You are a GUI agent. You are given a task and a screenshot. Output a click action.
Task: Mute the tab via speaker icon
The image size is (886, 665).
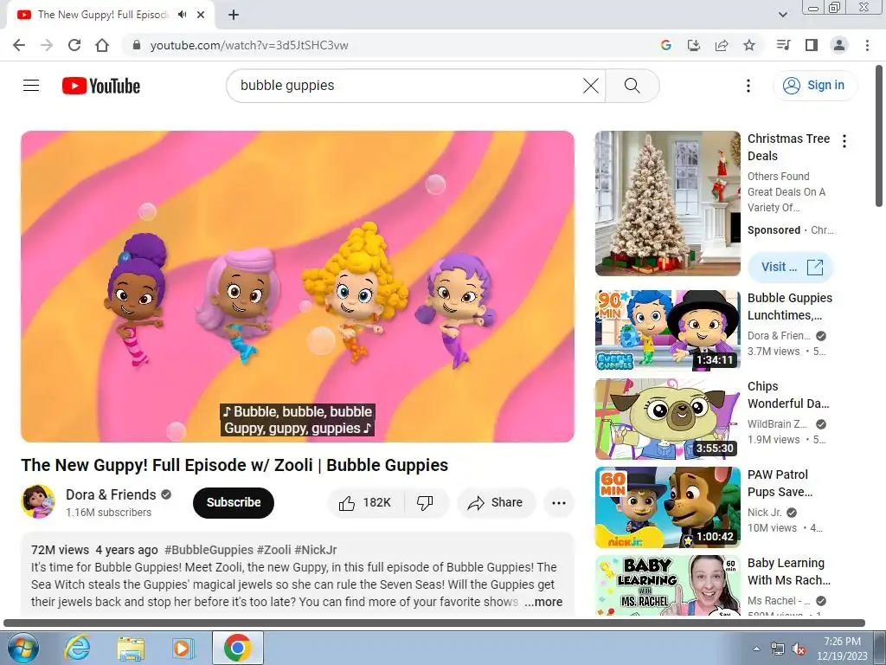(x=182, y=15)
